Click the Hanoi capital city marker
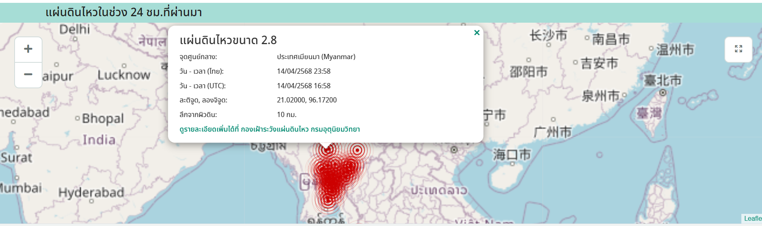 pos(454,150)
